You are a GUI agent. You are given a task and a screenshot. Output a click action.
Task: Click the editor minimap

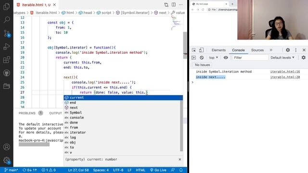click(177, 23)
